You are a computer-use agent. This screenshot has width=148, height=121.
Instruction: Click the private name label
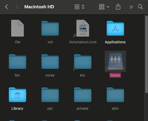click(82, 109)
